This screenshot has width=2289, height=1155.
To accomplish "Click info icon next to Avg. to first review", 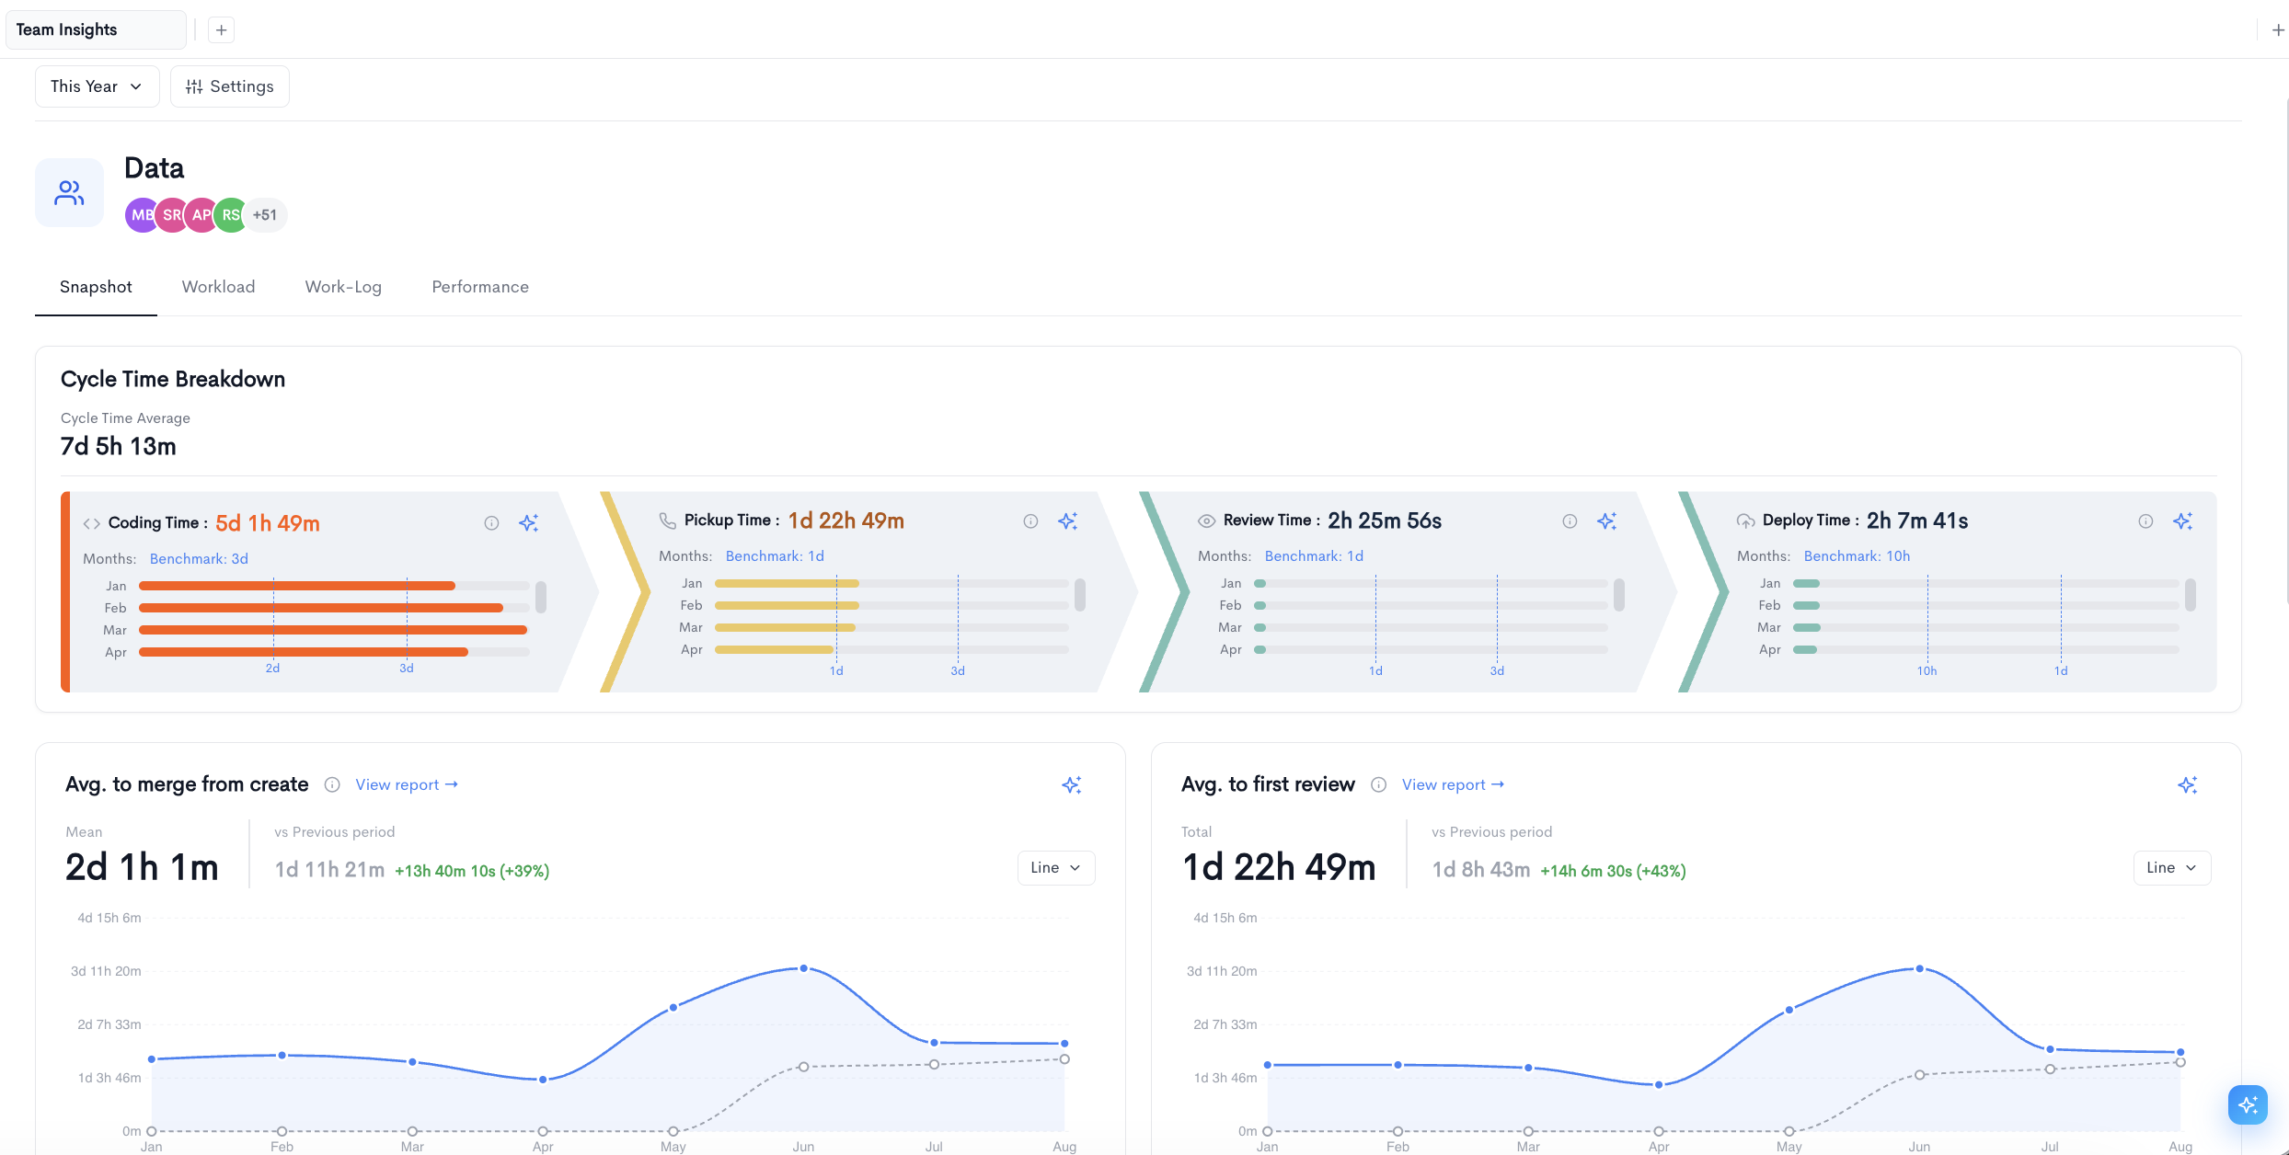I will coord(1378,784).
